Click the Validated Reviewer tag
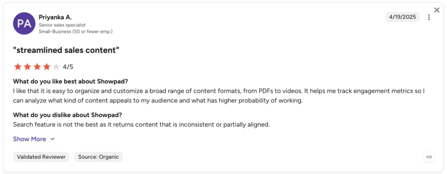 (41, 157)
